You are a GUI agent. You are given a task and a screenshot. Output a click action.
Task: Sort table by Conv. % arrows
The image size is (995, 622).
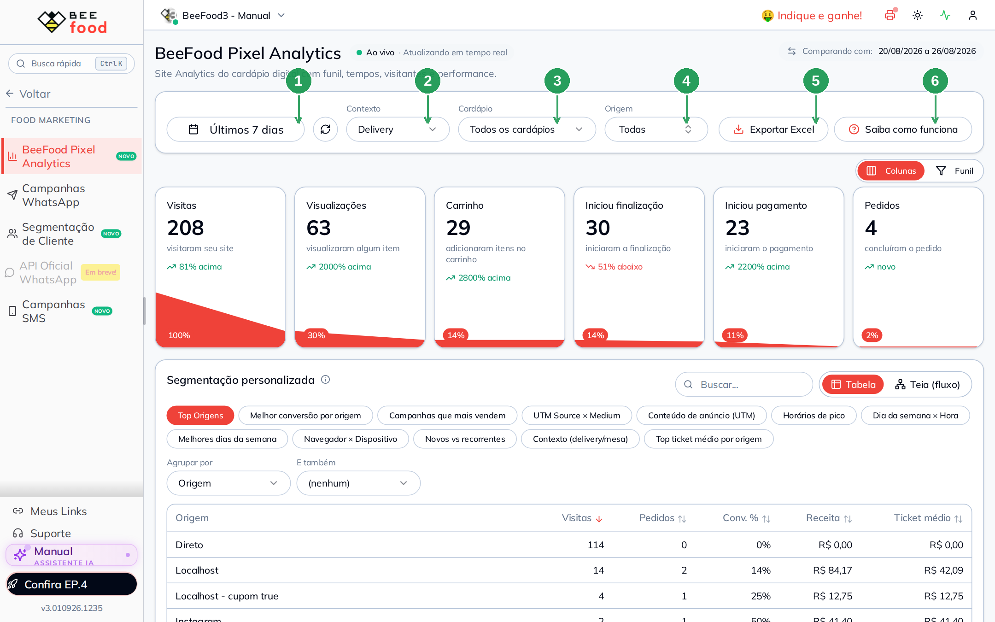(766, 519)
